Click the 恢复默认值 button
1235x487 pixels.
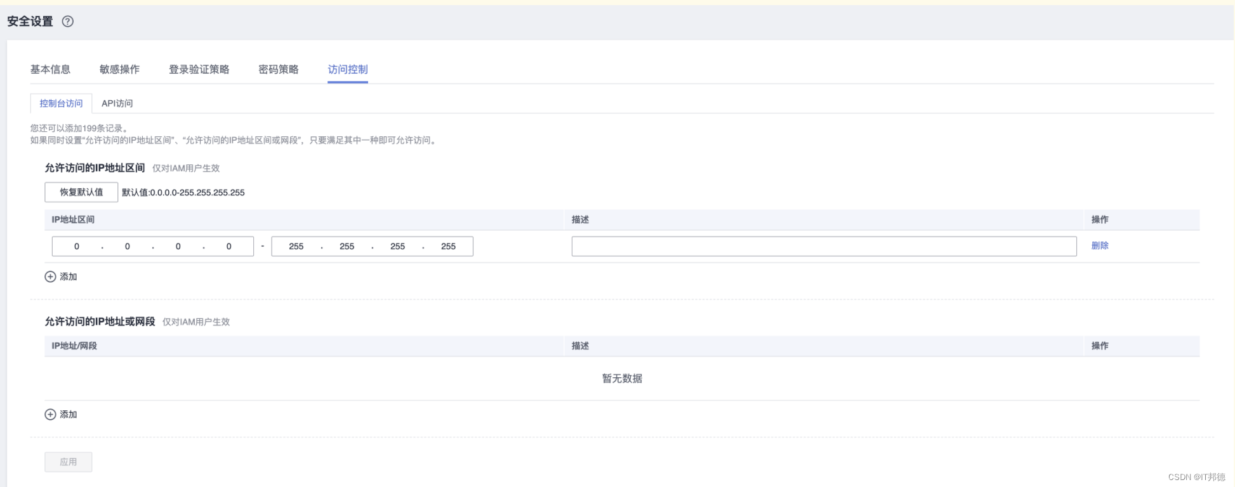[81, 192]
